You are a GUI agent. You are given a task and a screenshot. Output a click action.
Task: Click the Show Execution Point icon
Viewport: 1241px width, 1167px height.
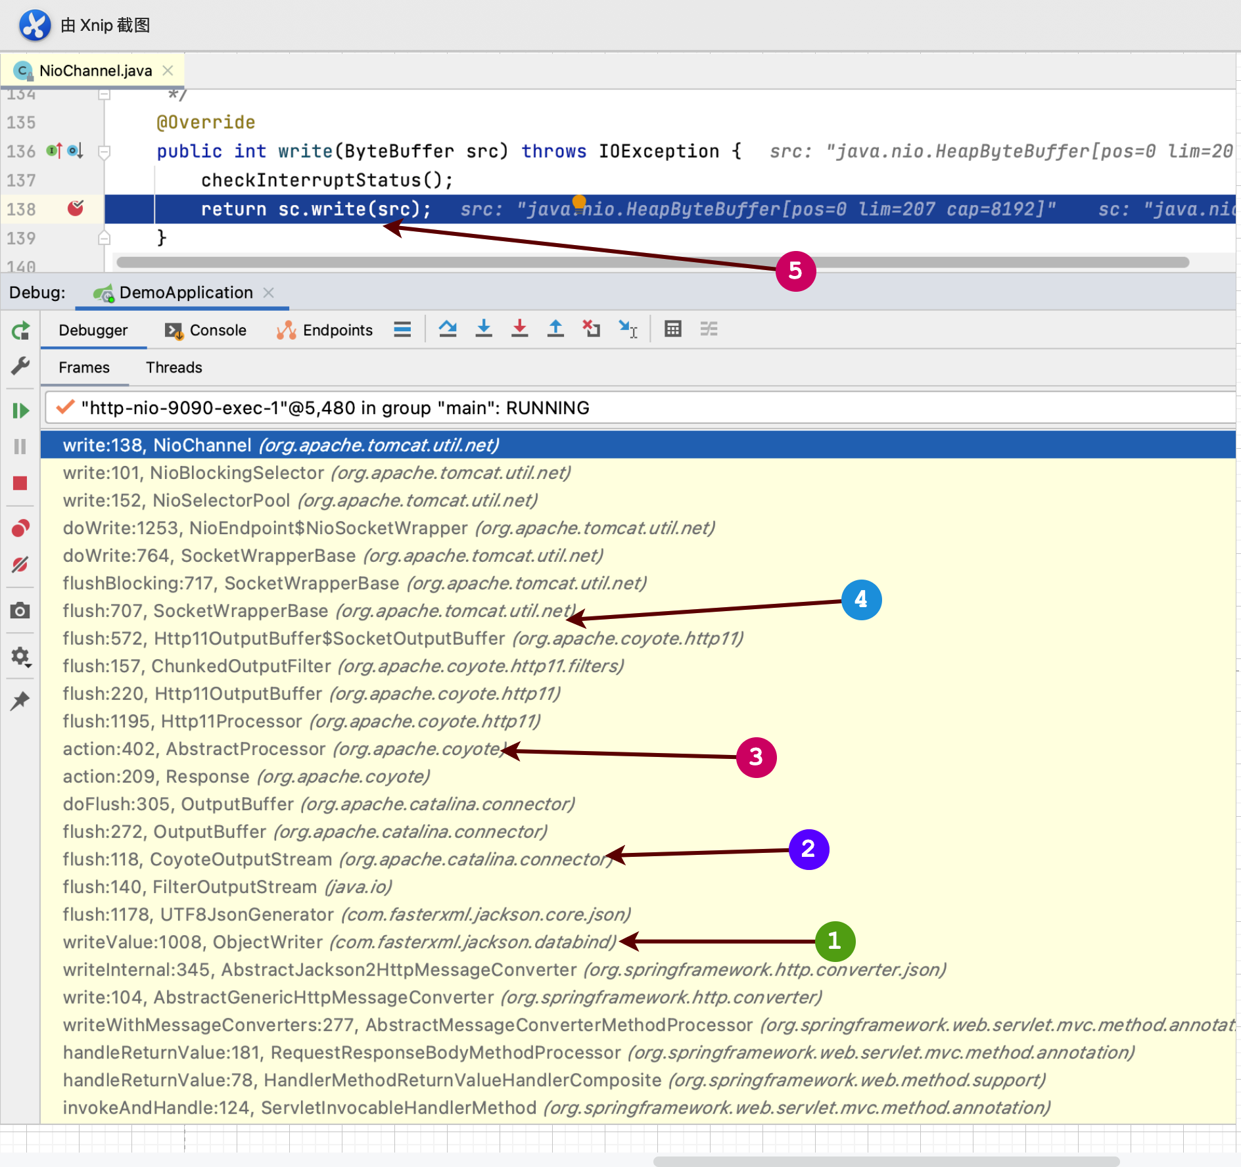402,329
